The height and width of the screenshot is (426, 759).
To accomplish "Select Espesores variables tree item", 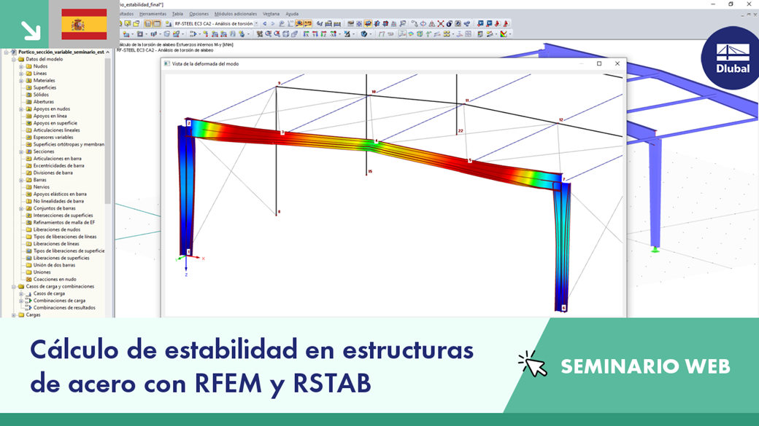I will click(x=53, y=137).
